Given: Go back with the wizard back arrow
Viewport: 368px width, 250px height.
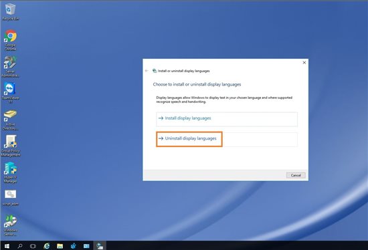Looking at the screenshot, I should click(x=147, y=71).
